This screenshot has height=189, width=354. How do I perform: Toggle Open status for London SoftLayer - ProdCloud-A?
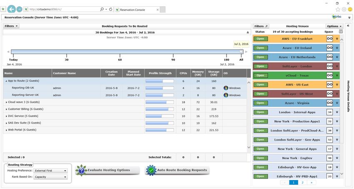tap(261, 130)
